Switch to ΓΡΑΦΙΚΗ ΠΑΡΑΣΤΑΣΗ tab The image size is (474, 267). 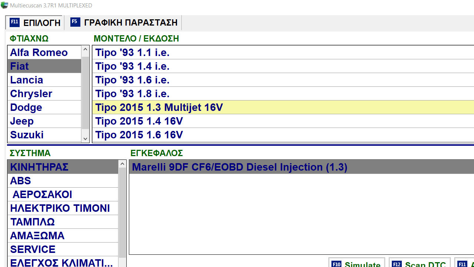pos(124,23)
